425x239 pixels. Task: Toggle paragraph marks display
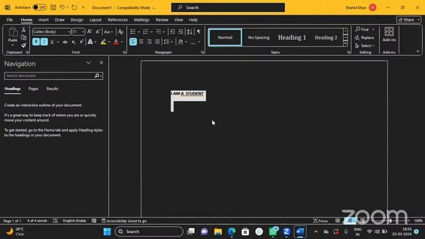pyautogui.click(x=199, y=32)
